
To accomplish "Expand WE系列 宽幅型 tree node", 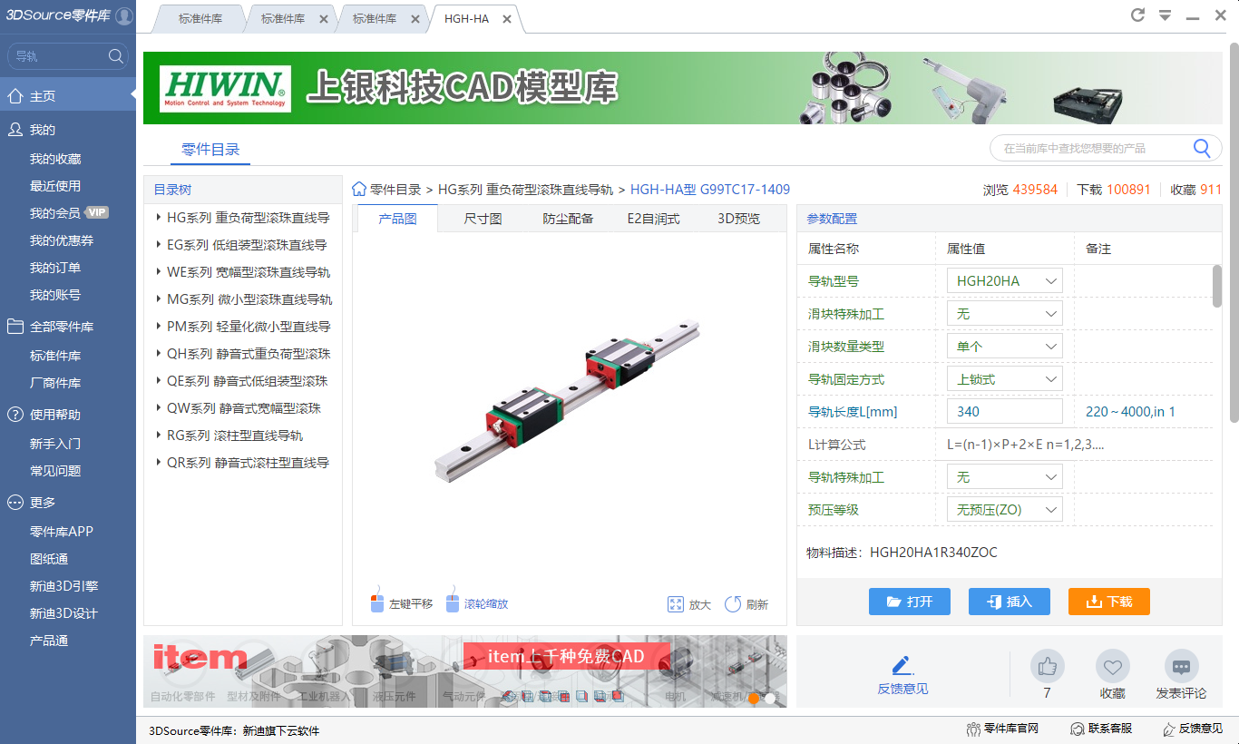I will point(158,272).
